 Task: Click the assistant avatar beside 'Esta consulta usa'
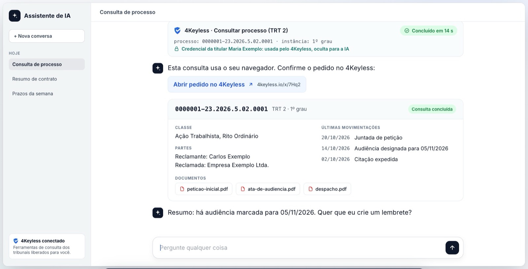coord(158,68)
